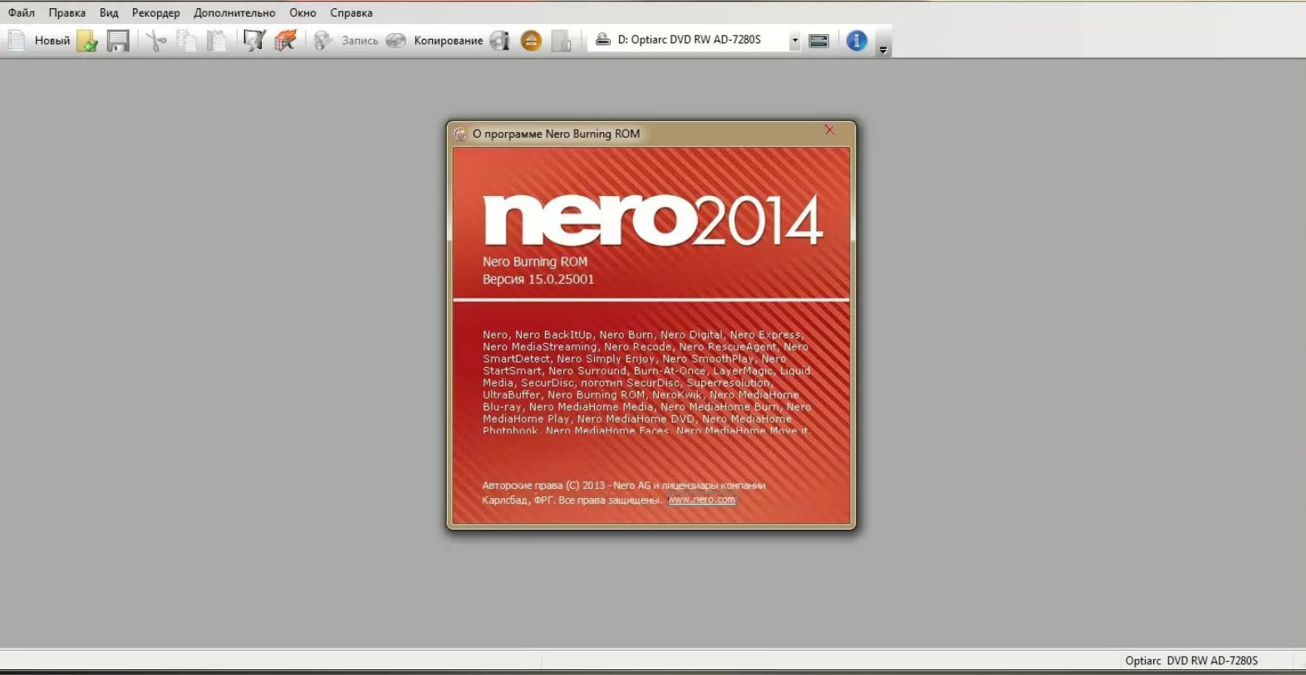The width and height of the screenshot is (1306, 675).
Task: Click the disc info icon
Action: [499, 40]
